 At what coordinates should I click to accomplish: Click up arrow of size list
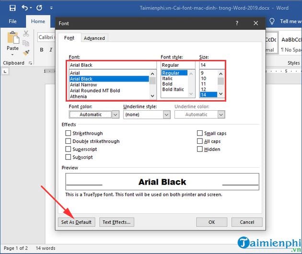click(x=221, y=73)
